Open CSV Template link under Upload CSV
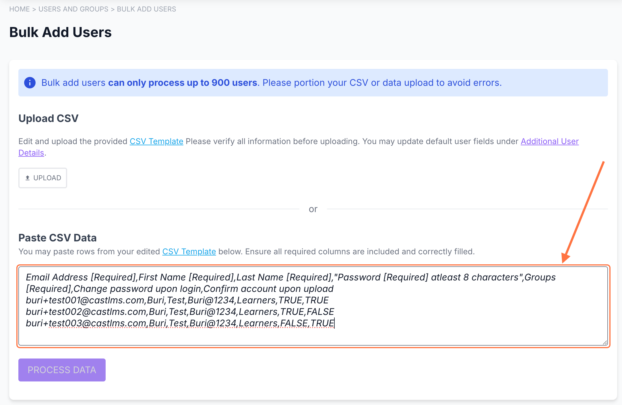The width and height of the screenshot is (622, 405). 156,142
